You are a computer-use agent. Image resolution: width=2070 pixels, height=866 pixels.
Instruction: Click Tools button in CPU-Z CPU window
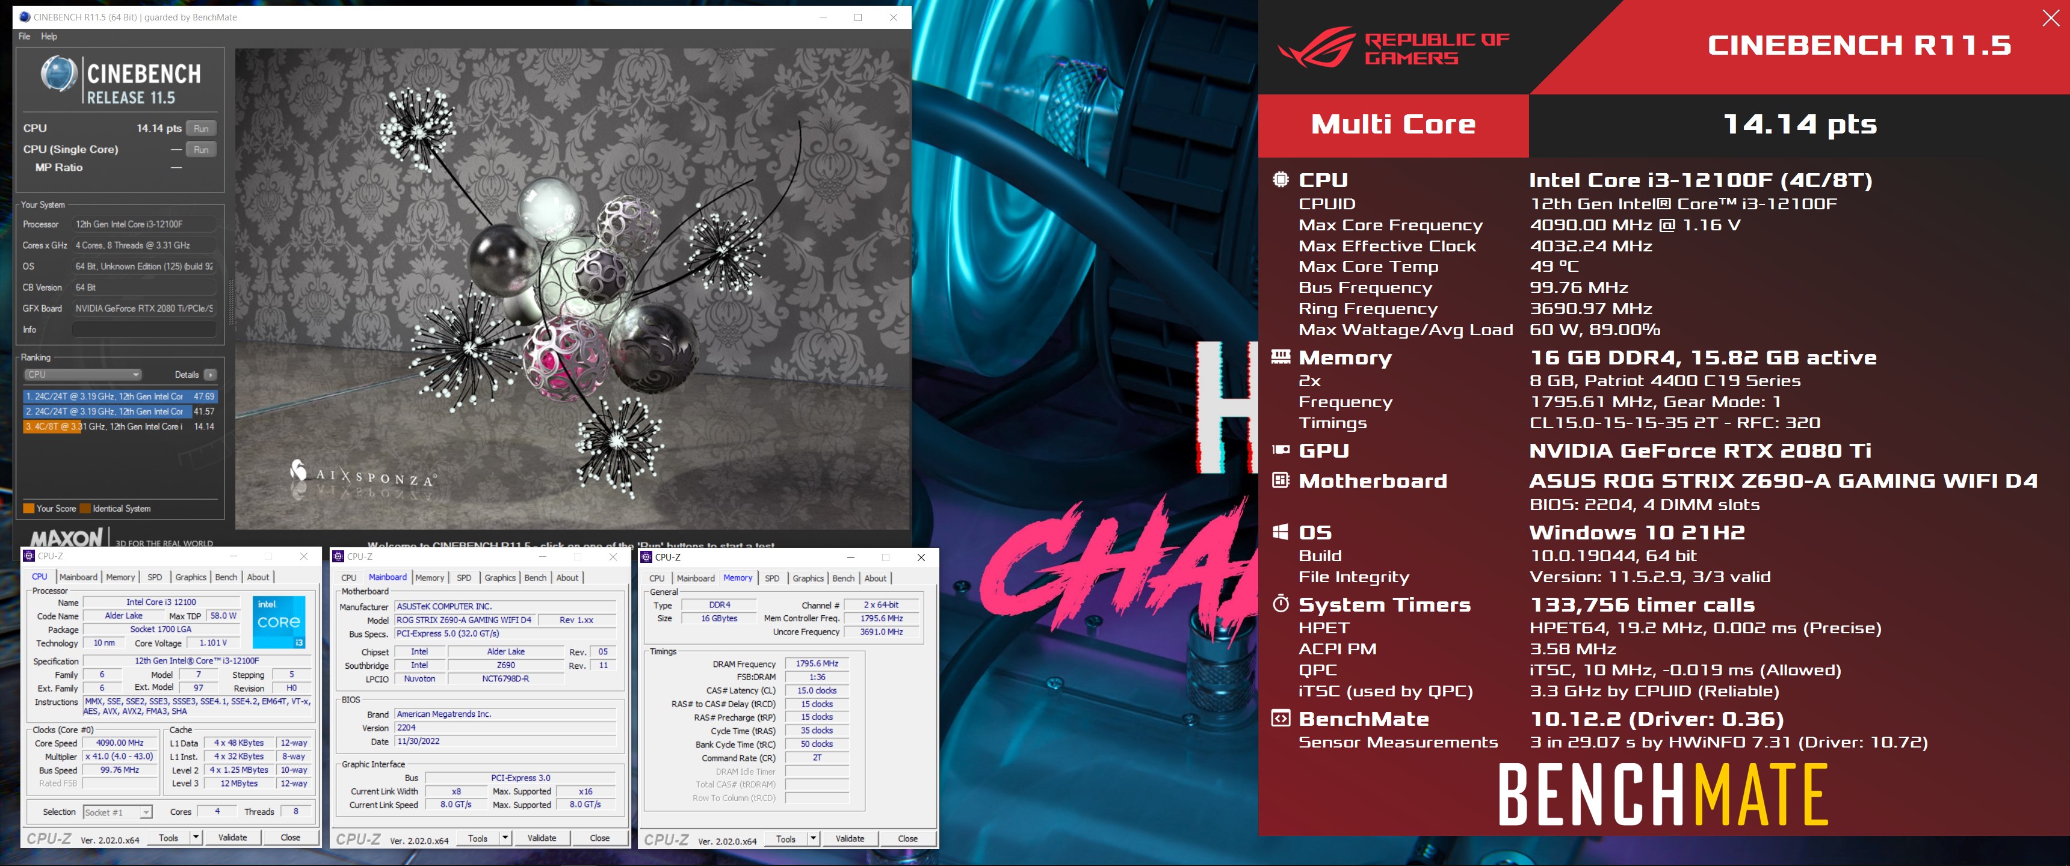pos(168,837)
